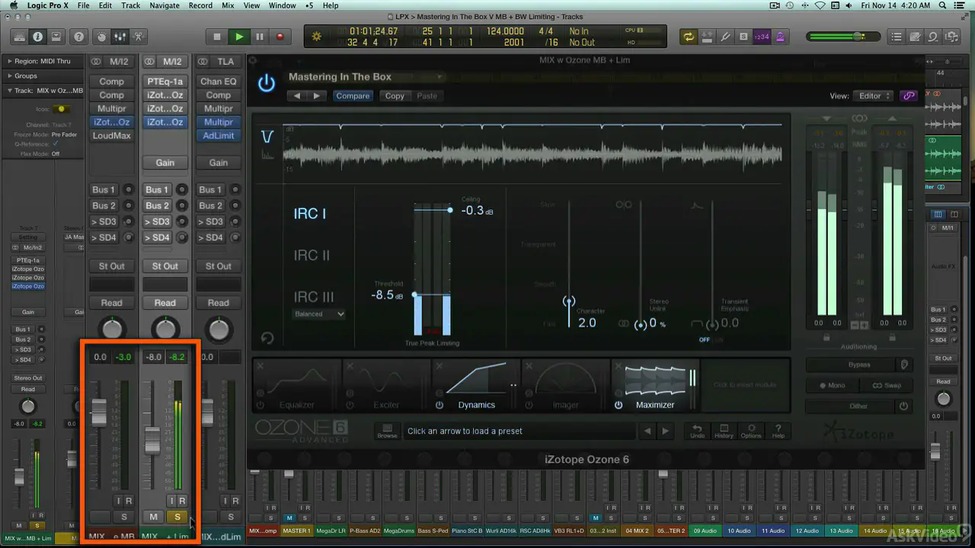Select IRC I limiter mode
975x548 pixels.
(310, 214)
